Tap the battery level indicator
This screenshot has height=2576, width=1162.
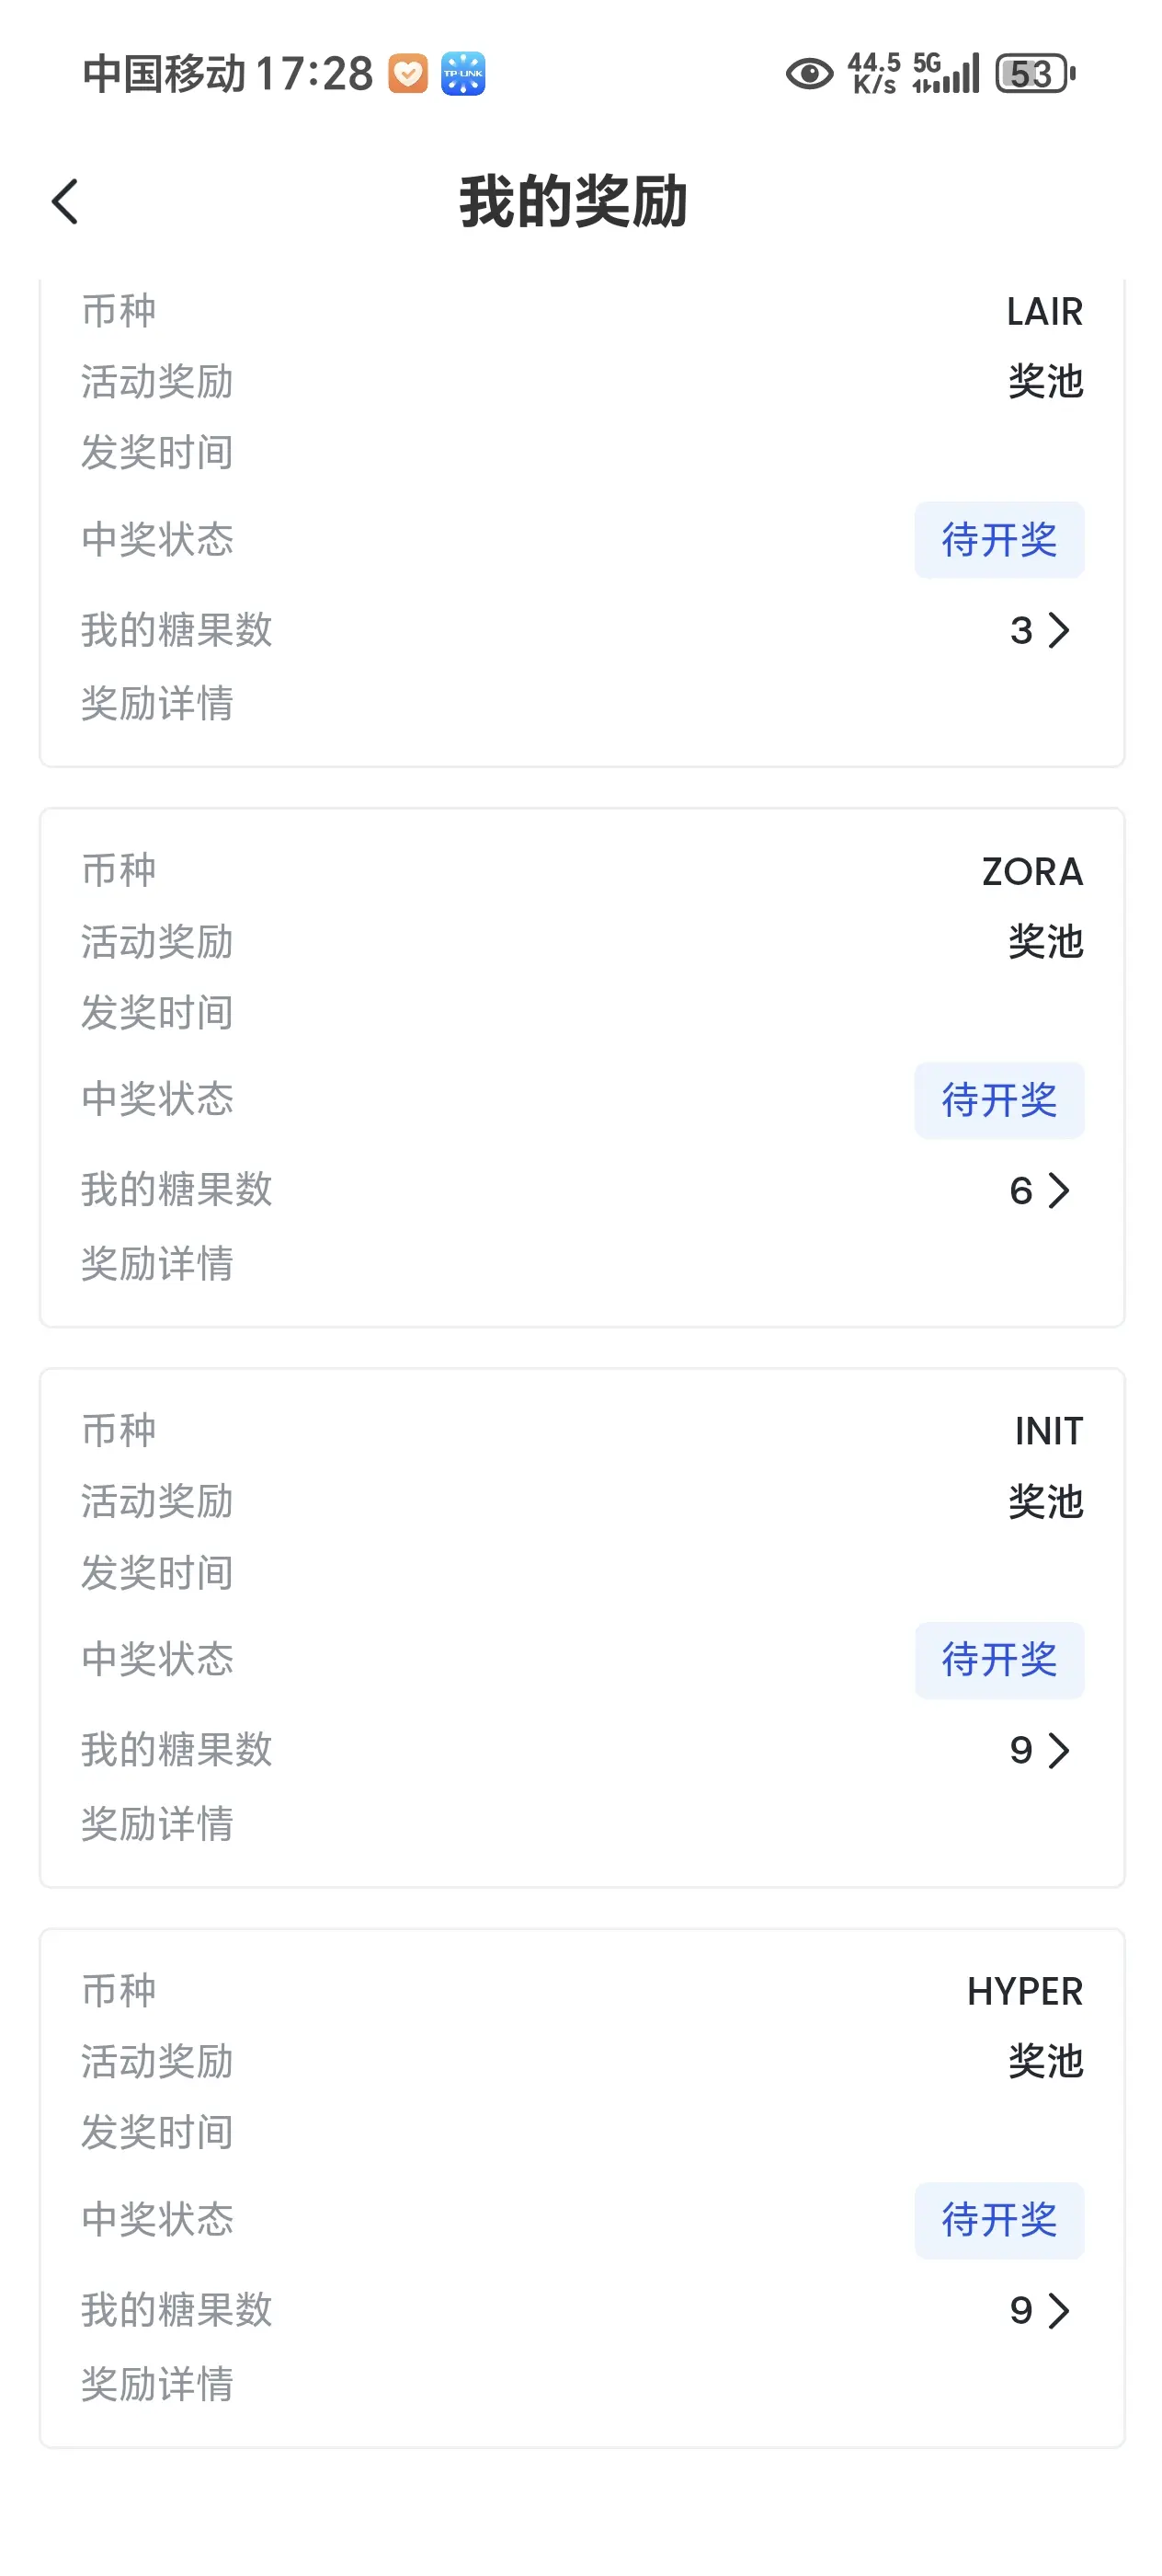pos(1035,74)
